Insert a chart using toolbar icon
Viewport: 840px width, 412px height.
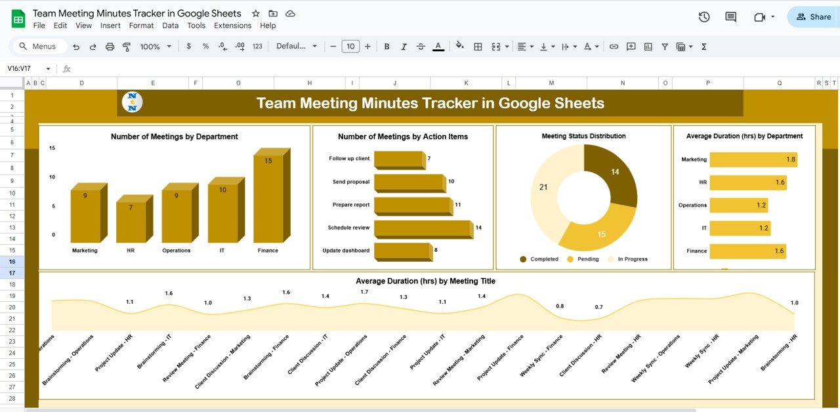pos(648,46)
